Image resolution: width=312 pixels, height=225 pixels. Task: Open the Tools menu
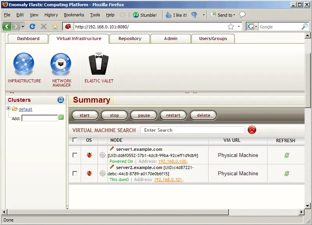coord(95,15)
